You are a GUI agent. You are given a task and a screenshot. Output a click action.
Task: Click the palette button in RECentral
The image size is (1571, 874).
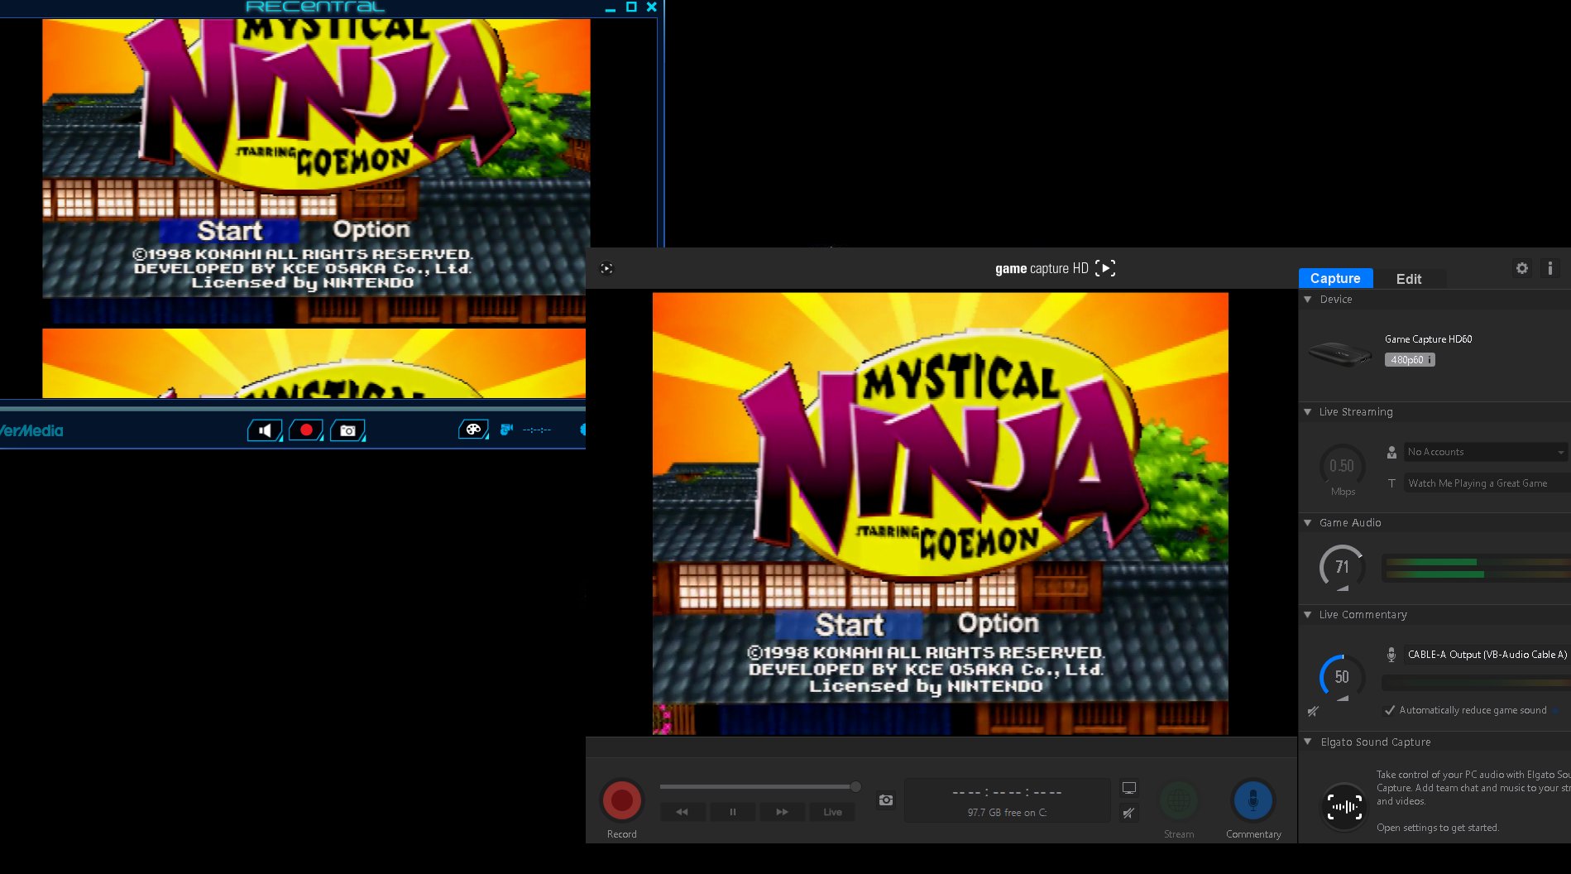tap(473, 430)
